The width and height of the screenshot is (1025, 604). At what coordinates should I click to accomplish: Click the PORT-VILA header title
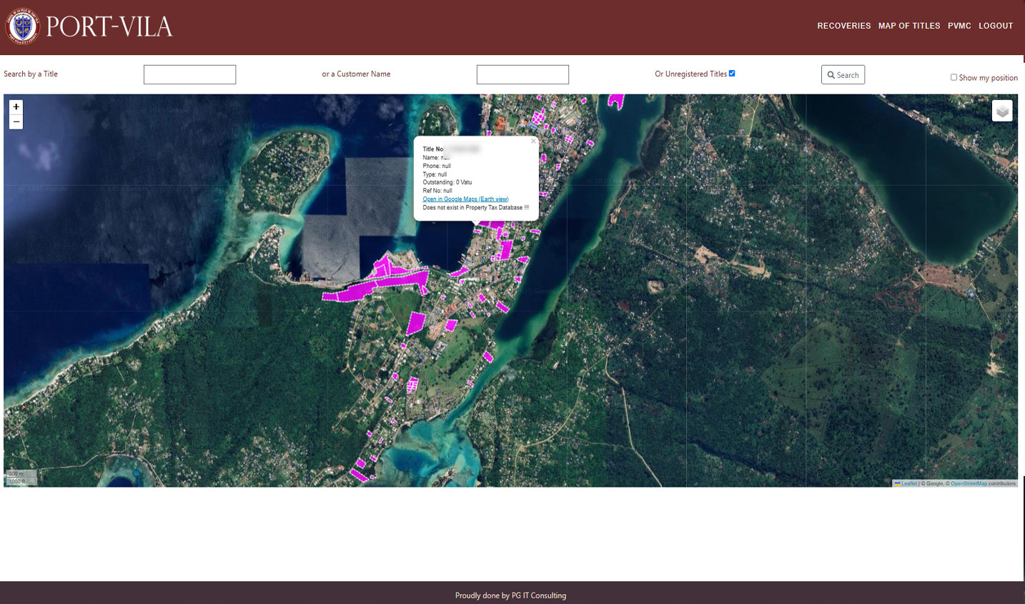(109, 27)
